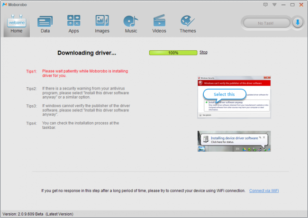The height and width of the screenshot is (218, 308).
Task: Maximize the Moborobo window
Action: tap(292, 5)
